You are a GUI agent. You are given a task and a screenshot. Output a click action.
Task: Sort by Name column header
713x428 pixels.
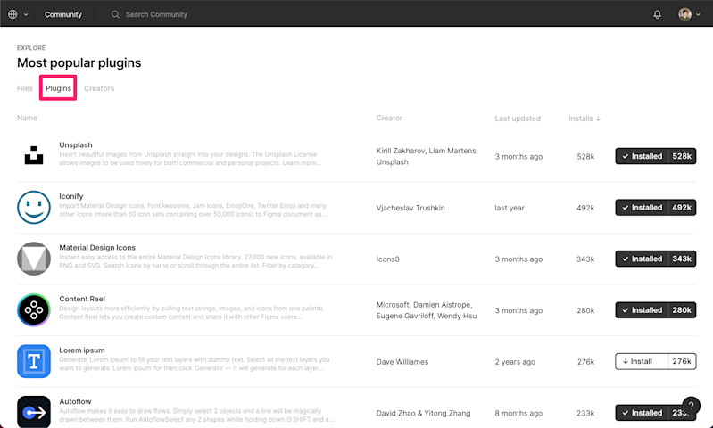pos(27,118)
